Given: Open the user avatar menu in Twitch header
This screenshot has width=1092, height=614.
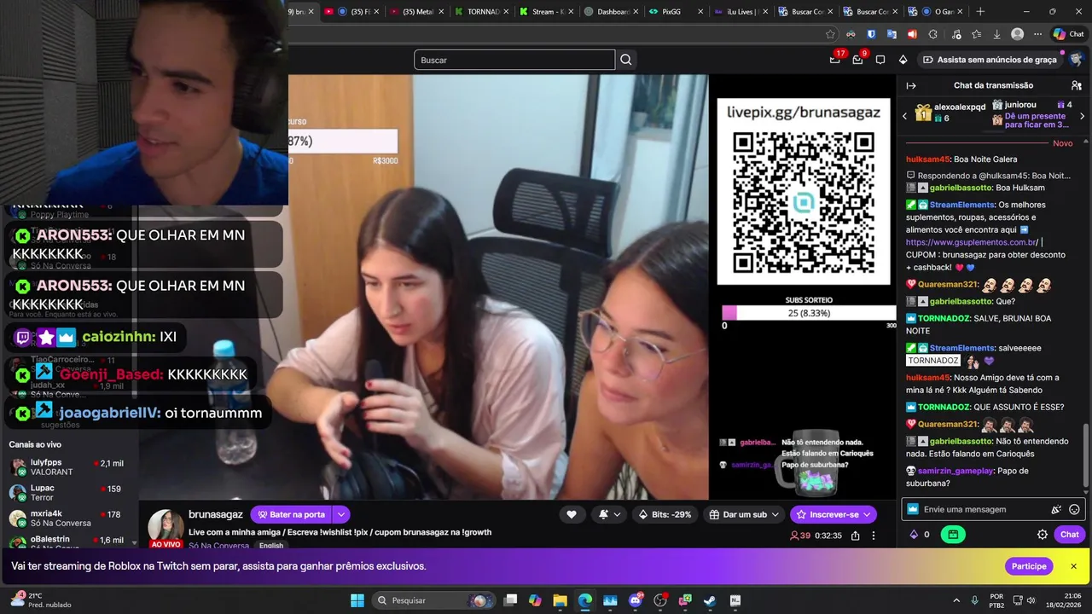Looking at the screenshot, I should click(x=1076, y=60).
